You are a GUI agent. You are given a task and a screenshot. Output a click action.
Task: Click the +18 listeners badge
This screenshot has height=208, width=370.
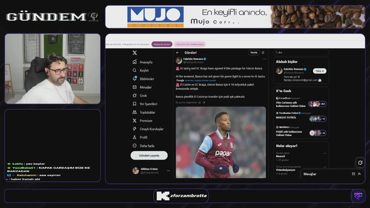[318, 133]
